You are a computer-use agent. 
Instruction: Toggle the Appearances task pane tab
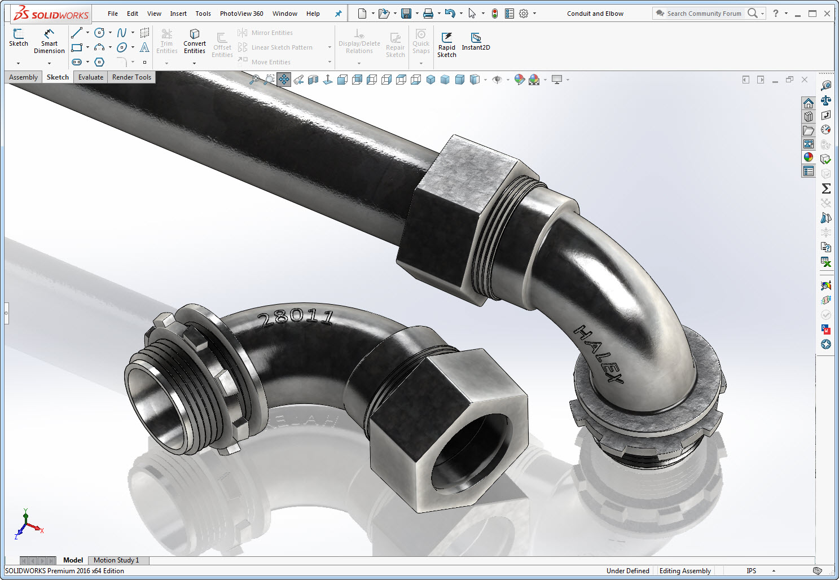point(809,157)
